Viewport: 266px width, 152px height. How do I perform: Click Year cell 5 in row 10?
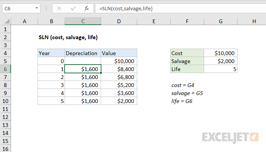coord(51,101)
